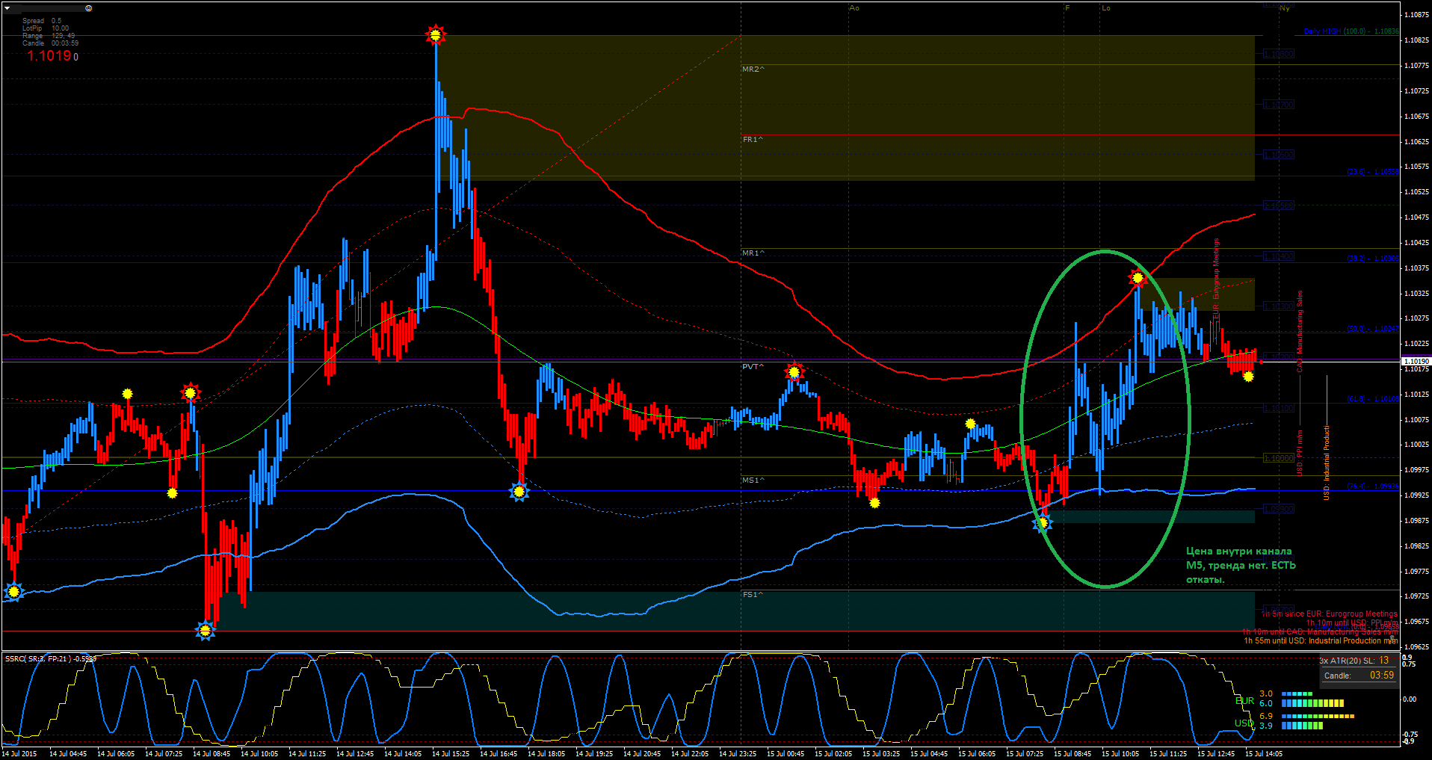Viewport: 1432px width, 760px height.
Task: Select the MR1^ pivot level label
Action: 753,253
